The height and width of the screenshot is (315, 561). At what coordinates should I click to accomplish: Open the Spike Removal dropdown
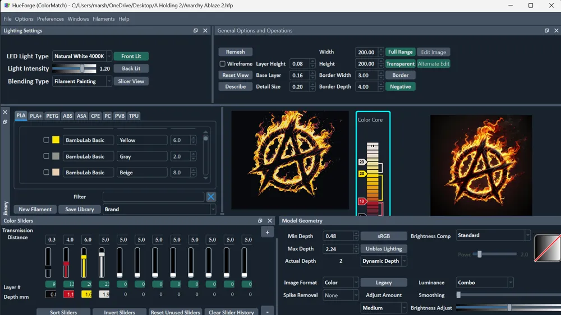pyautogui.click(x=341, y=295)
